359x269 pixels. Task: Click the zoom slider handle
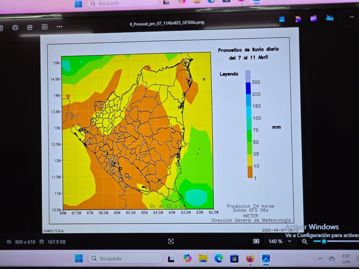point(324,241)
